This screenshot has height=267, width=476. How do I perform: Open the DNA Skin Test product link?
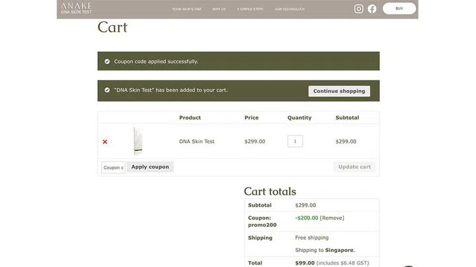pos(197,141)
